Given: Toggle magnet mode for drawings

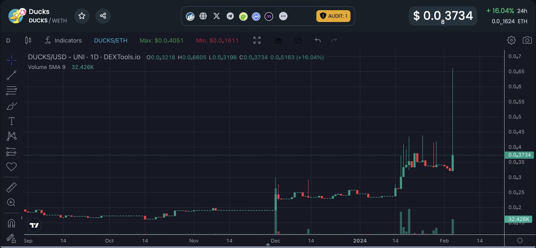Looking at the screenshot, I should click(x=12, y=223).
